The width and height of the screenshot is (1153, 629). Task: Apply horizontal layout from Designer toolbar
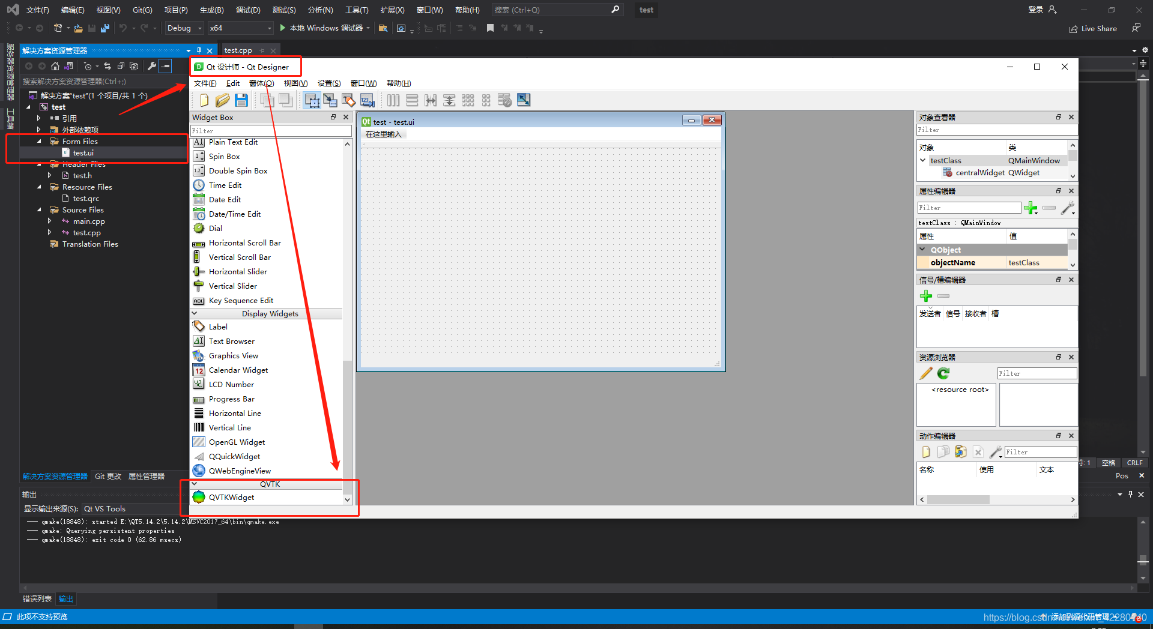click(x=393, y=100)
